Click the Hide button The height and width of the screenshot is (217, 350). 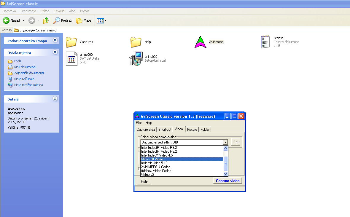click(x=144, y=181)
